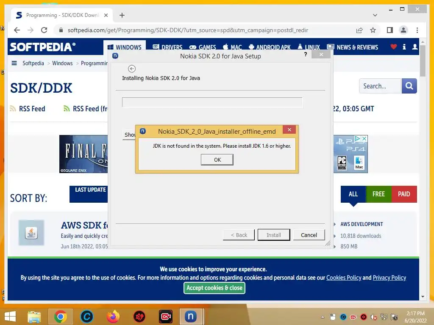Open News & Reviews section
The image size is (434, 325).
[352, 47]
